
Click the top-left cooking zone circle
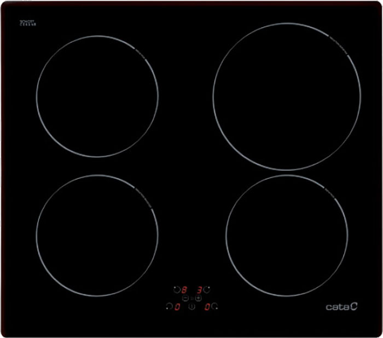[x=97, y=96]
